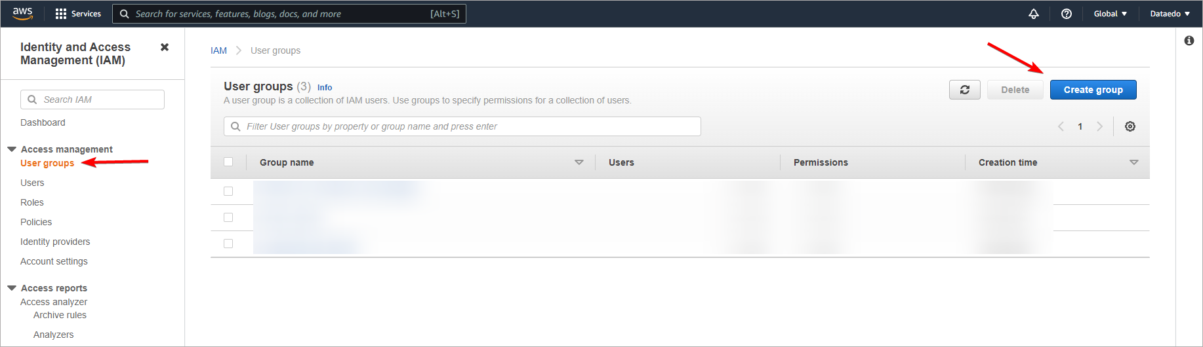Toggle the select-all groups checkbox

(228, 162)
